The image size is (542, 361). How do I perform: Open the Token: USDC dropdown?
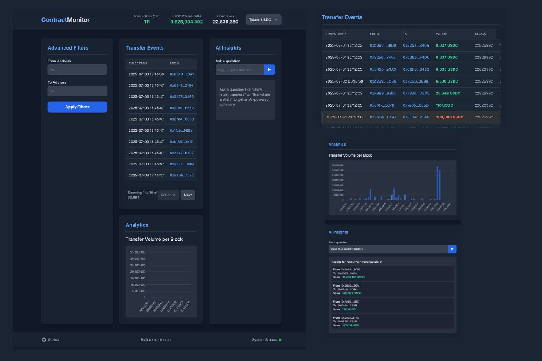263,19
